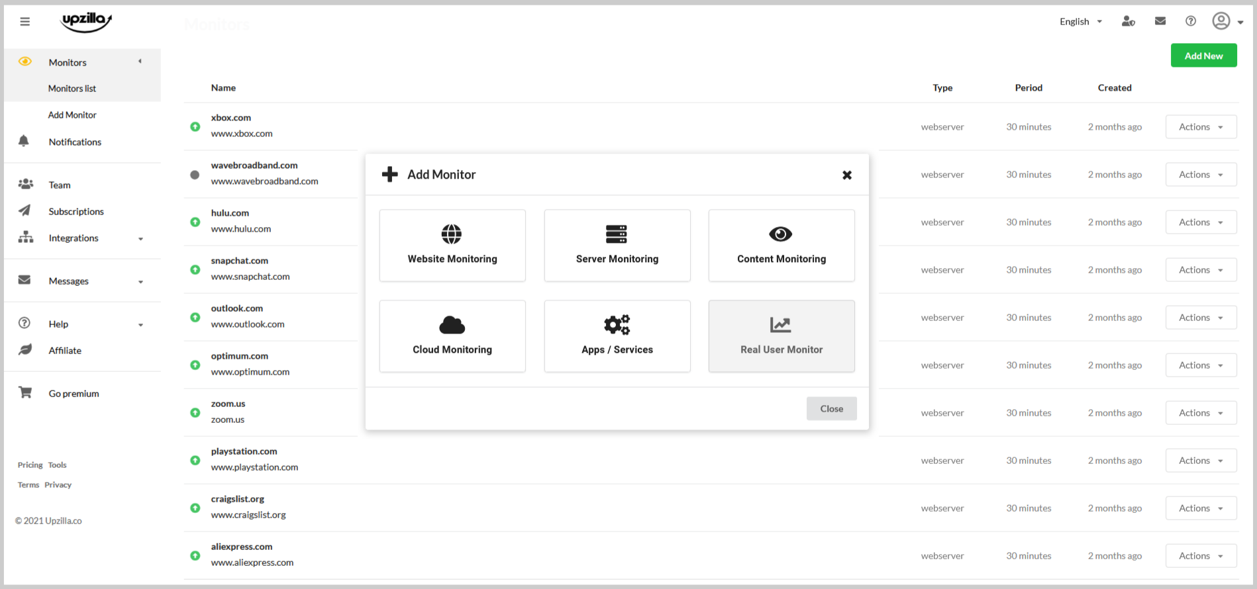Click the Upzilla logo
This screenshot has height=589, width=1257.
pyautogui.click(x=86, y=22)
